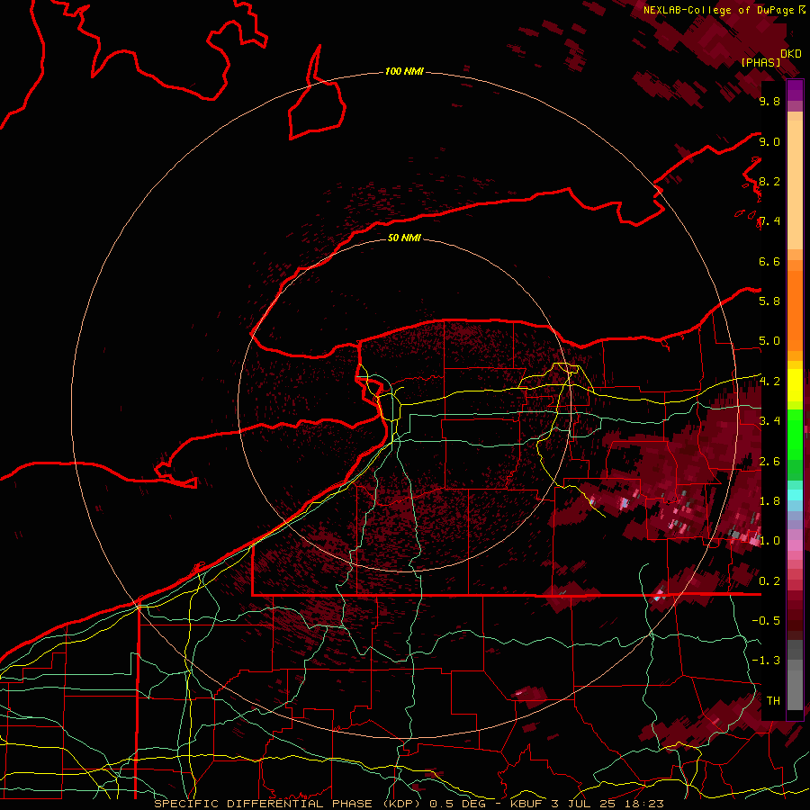810x810 pixels.
Task: Click the 2.6 legend value
Action: (x=769, y=461)
